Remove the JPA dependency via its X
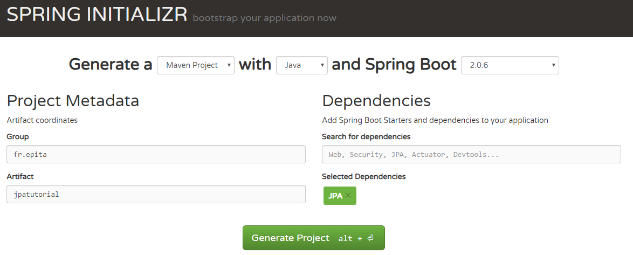Image resolution: width=633 pixels, height=255 pixels. coord(348,196)
